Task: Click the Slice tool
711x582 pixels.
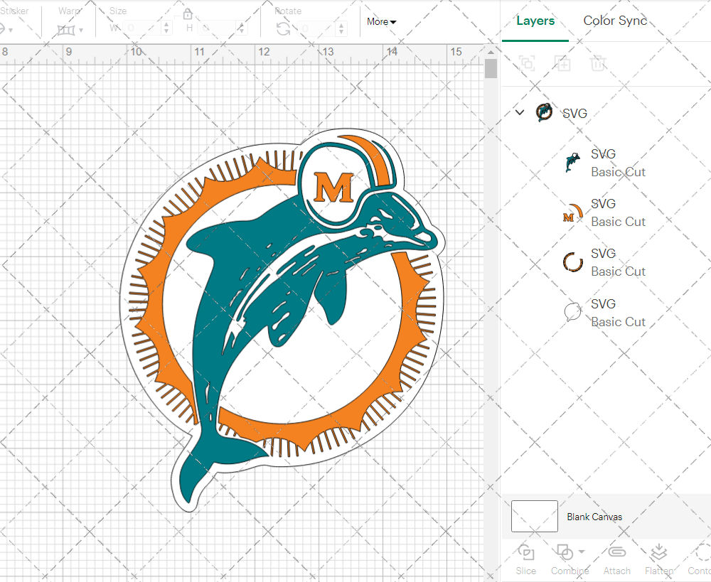Action: point(525,560)
